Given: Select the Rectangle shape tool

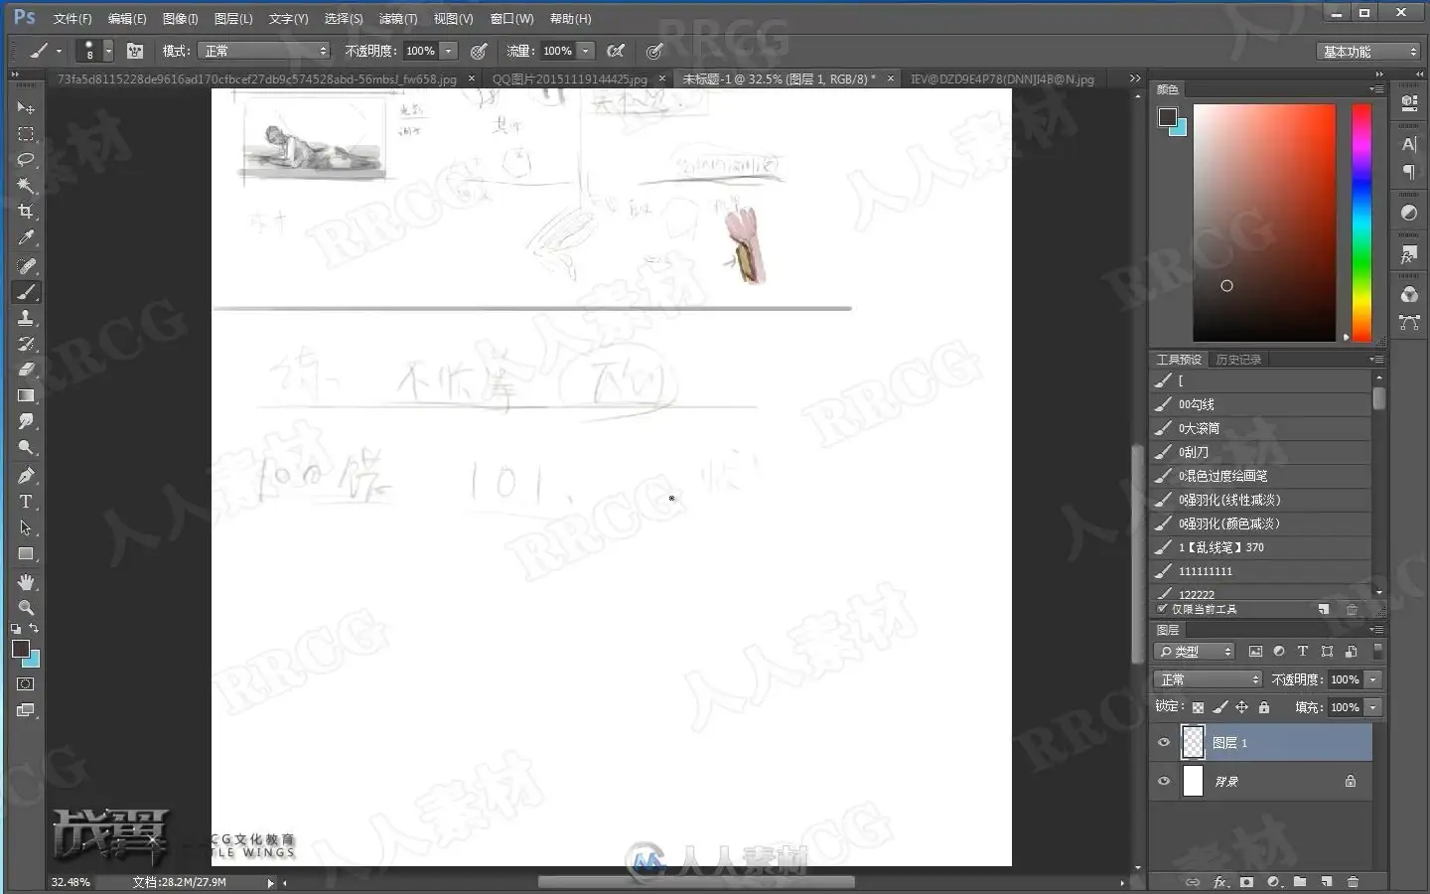Looking at the screenshot, I should (x=26, y=554).
